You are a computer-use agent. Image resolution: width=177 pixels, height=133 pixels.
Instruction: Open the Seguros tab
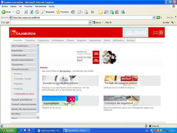pos(81,40)
